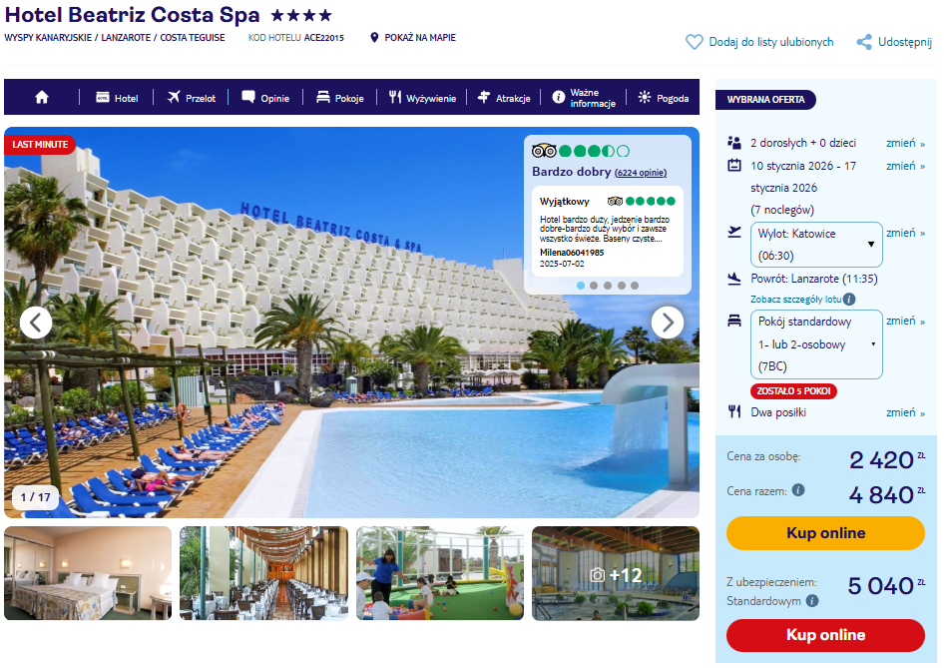The height and width of the screenshot is (668, 944).
Task: Add hotel to favorites via heart icon
Action: 695,42
